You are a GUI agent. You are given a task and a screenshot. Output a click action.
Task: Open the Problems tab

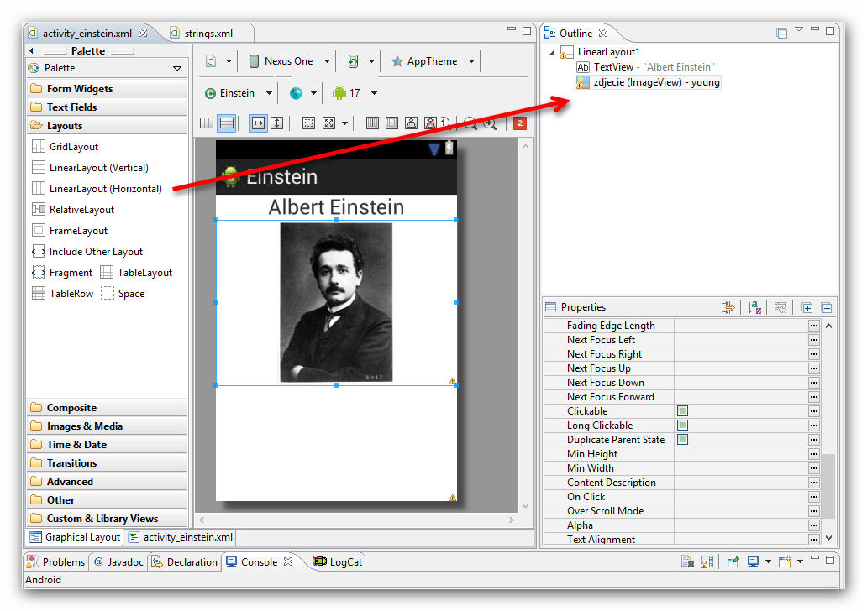coord(56,561)
